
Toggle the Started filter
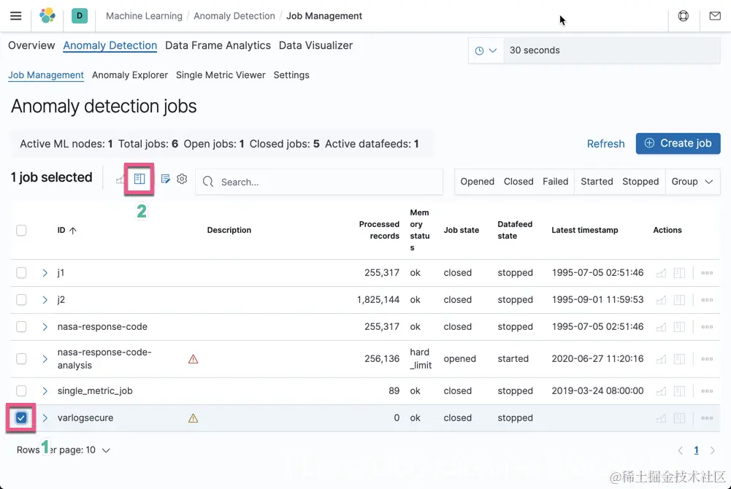pyautogui.click(x=597, y=182)
